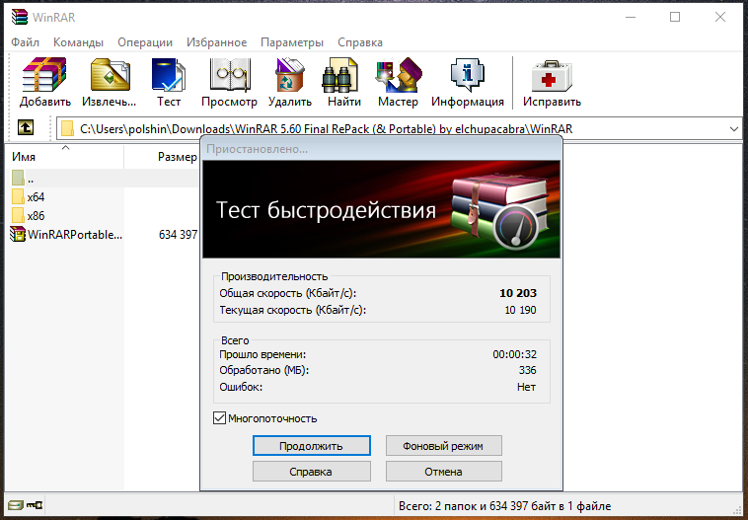The width and height of the screenshot is (748, 520).
Task: Click the Тест быстродействия banner image
Action: (381, 209)
